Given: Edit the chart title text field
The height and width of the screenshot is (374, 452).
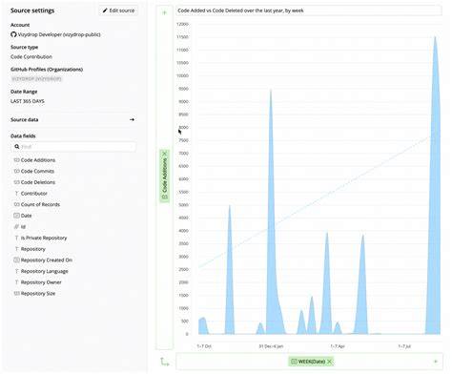Looking at the screenshot, I should point(309,10).
